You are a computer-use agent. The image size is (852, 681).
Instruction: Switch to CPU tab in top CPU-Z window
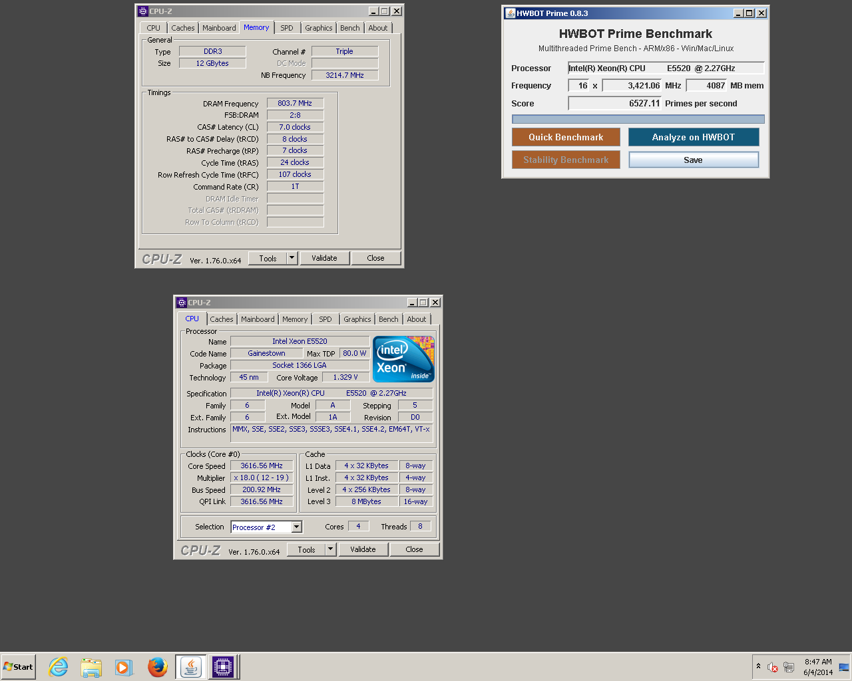coord(153,28)
